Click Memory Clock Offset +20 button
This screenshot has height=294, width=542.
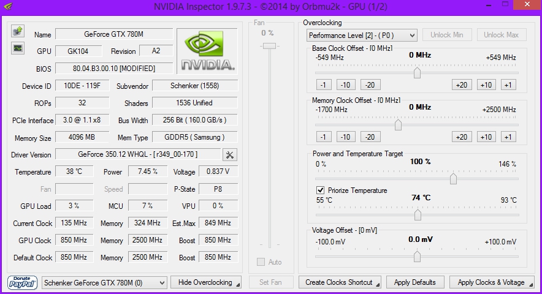coord(462,137)
